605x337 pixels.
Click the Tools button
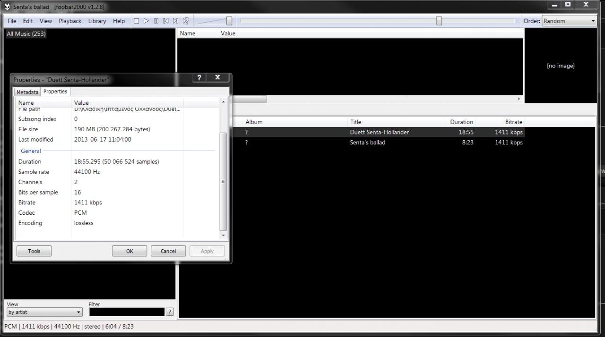point(34,251)
